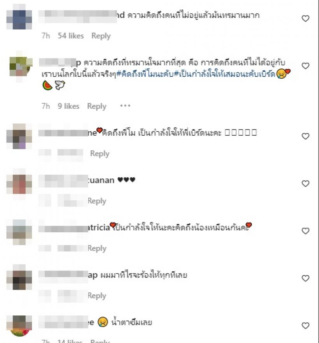Open more options beside the 9 likes comment

[125, 106]
